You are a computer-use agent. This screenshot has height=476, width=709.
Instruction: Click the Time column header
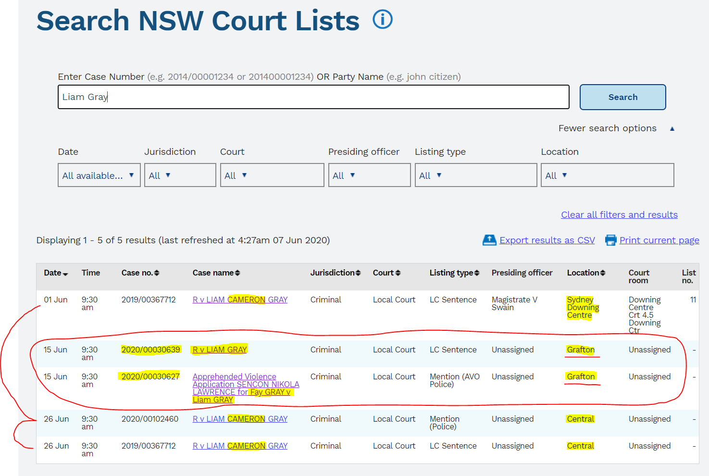(x=91, y=273)
